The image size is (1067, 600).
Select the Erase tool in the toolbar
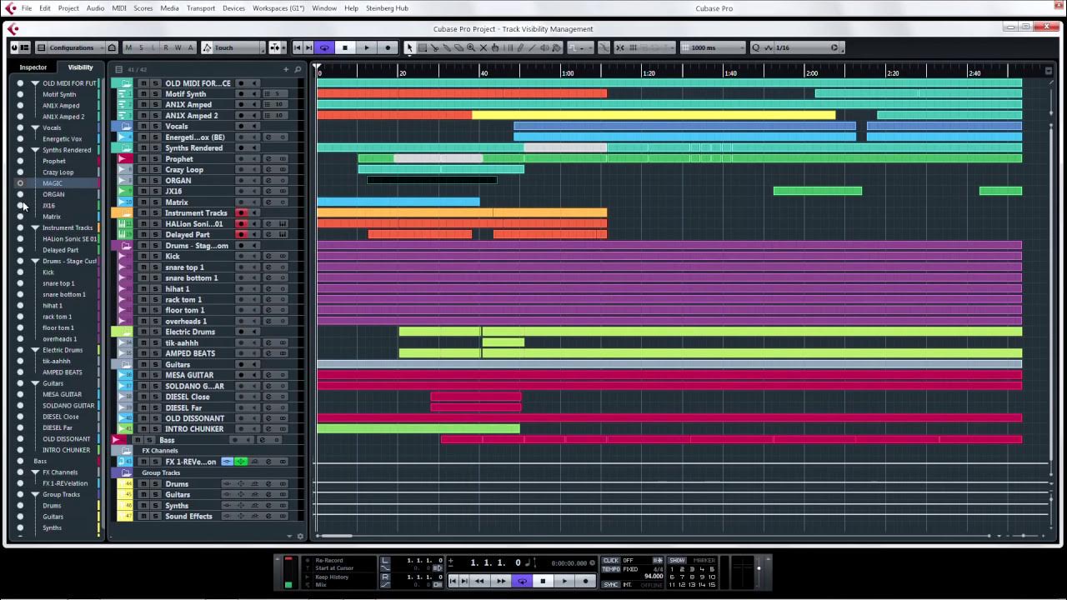coord(458,47)
